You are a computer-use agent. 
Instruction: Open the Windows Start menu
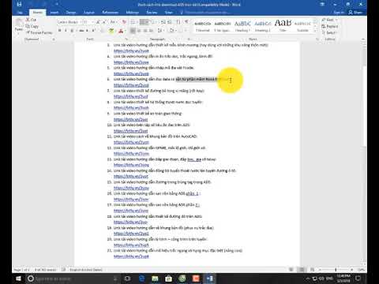(18, 278)
